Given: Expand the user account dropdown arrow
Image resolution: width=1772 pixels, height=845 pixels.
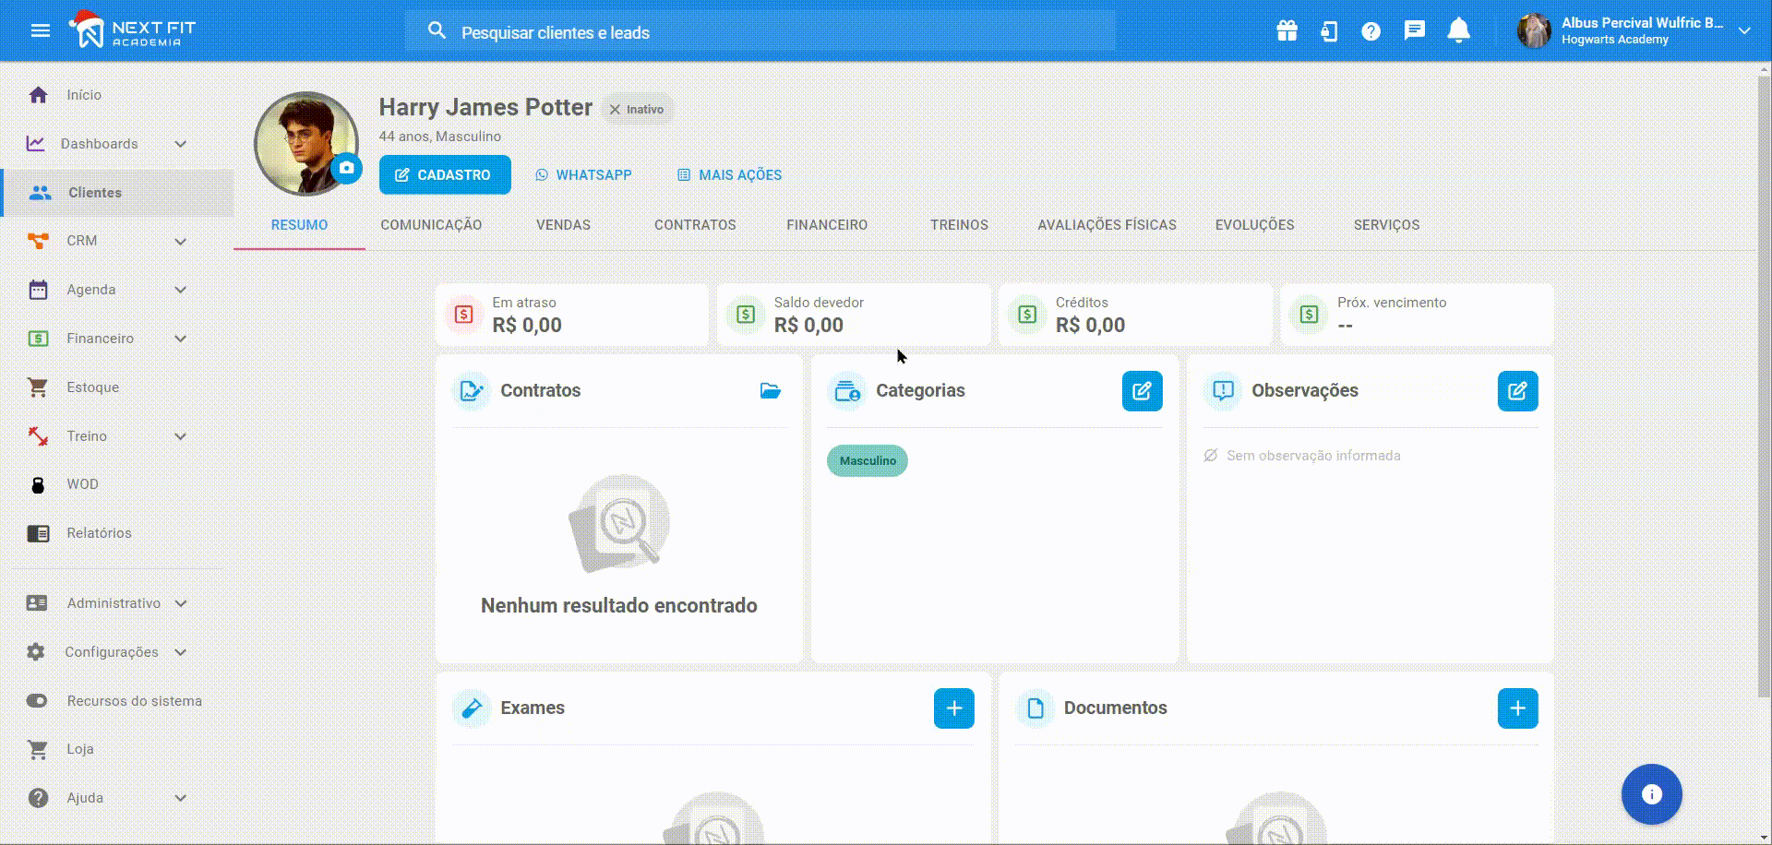Looking at the screenshot, I should tap(1744, 30).
